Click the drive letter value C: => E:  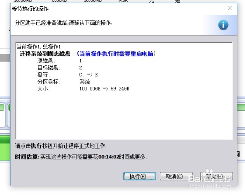(89, 75)
